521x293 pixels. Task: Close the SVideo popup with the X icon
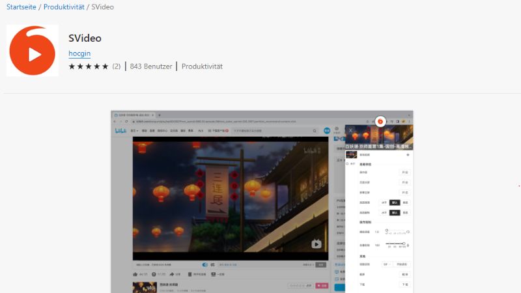pyautogui.click(x=350, y=130)
